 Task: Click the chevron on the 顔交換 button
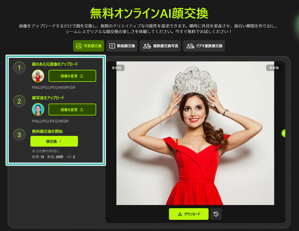pyautogui.click(x=60, y=141)
